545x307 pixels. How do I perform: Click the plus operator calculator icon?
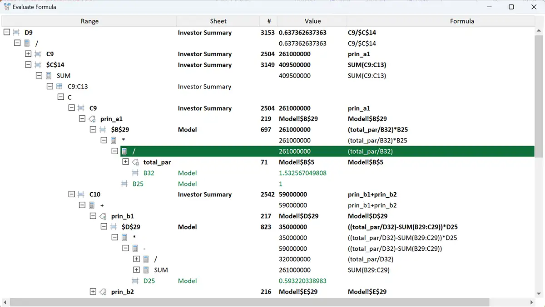[x=92, y=205]
